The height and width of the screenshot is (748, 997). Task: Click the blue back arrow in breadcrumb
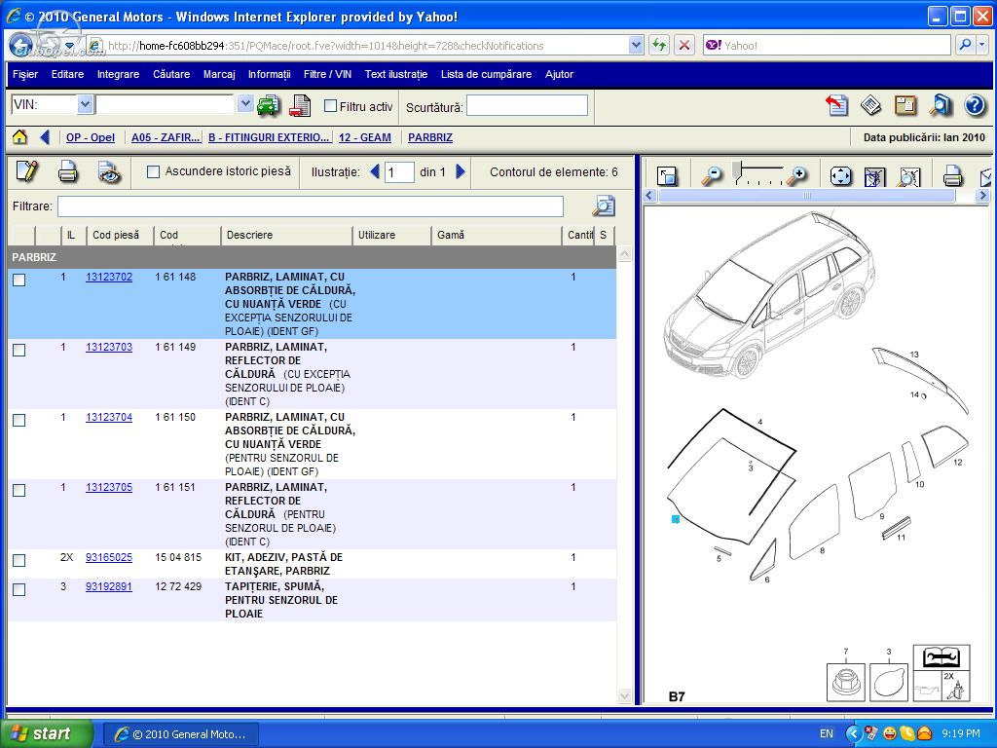click(45, 136)
